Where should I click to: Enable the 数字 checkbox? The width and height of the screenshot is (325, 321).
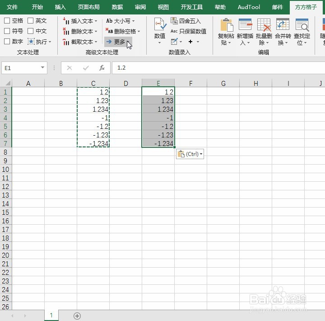7,41
